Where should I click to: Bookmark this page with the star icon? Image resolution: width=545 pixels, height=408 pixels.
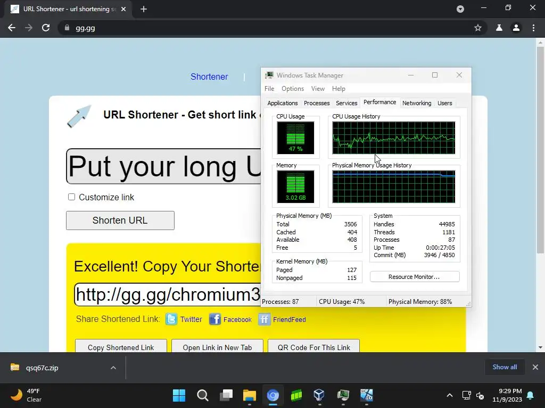coord(478,28)
